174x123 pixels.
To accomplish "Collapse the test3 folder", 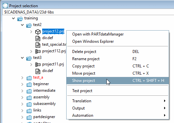I will click(22, 58).
